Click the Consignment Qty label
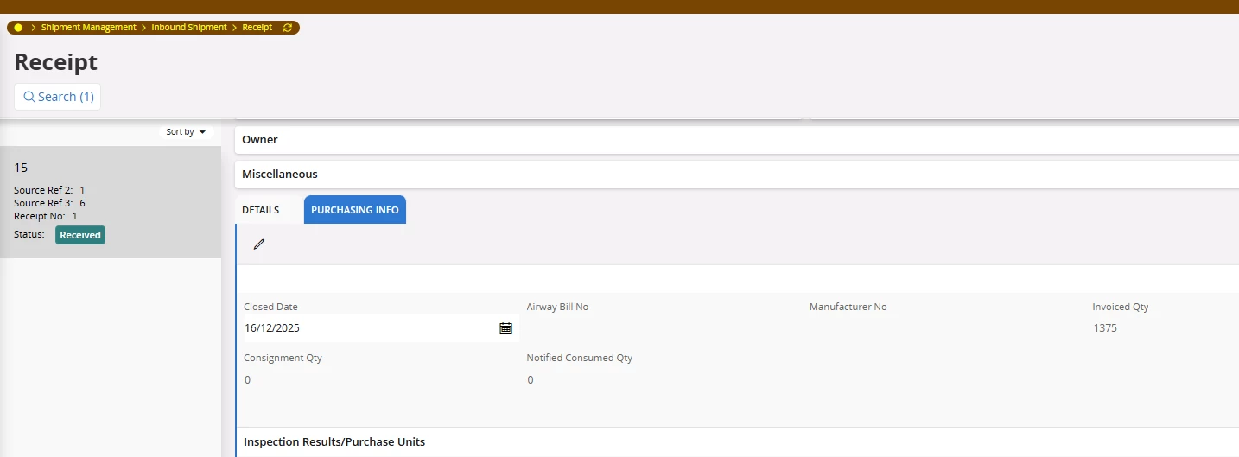This screenshot has width=1239, height=457. click(283, 358)
